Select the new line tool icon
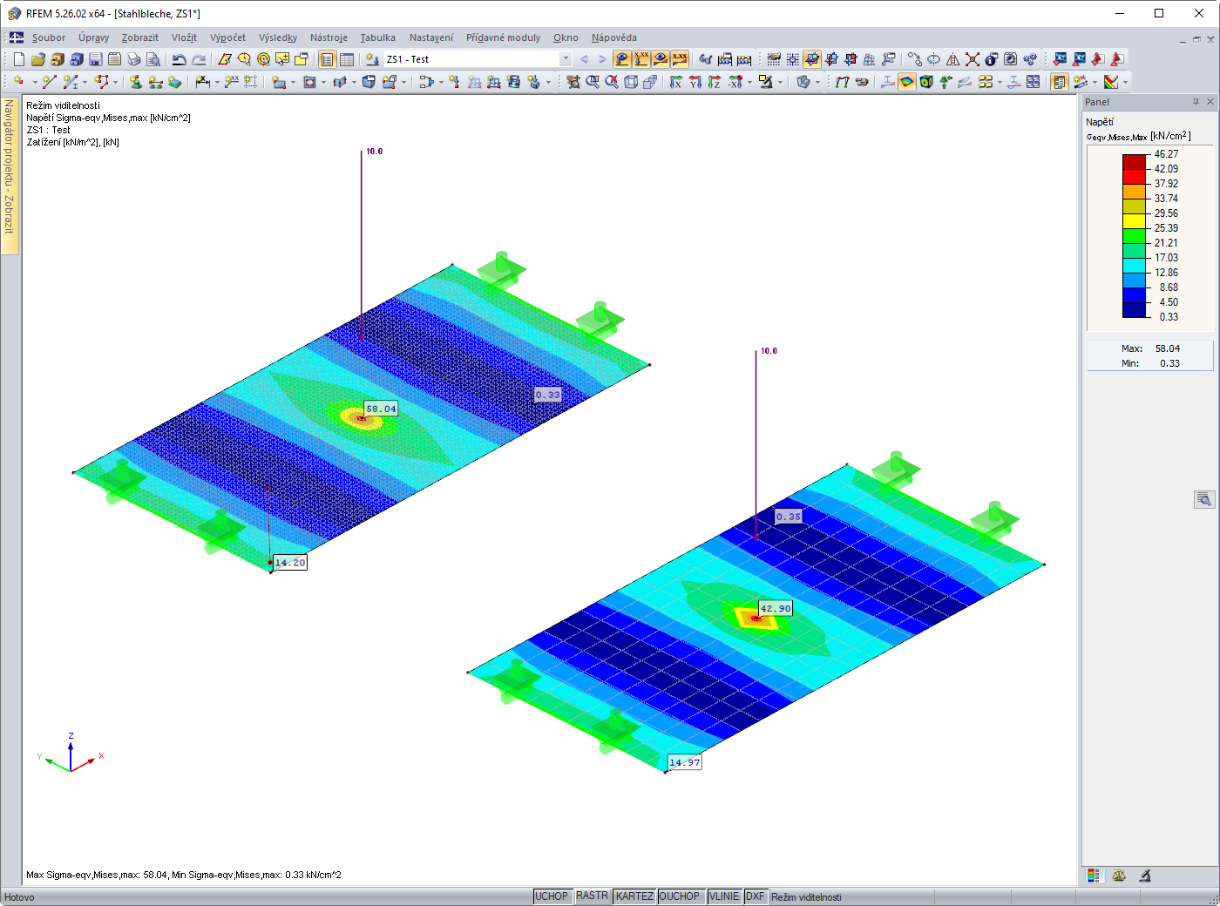The width and height of the screenshot is (1220, 906). tap(49, 82)
